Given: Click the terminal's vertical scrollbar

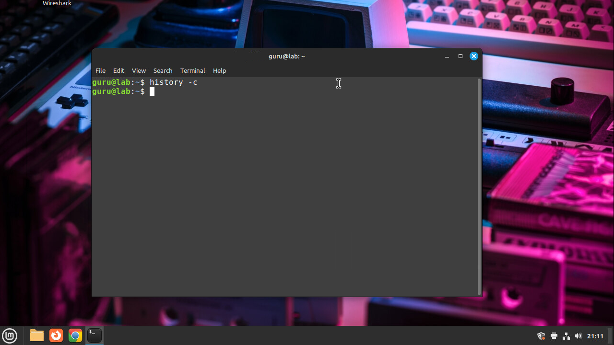Looking at the screenshot, I should coord(479,186).
